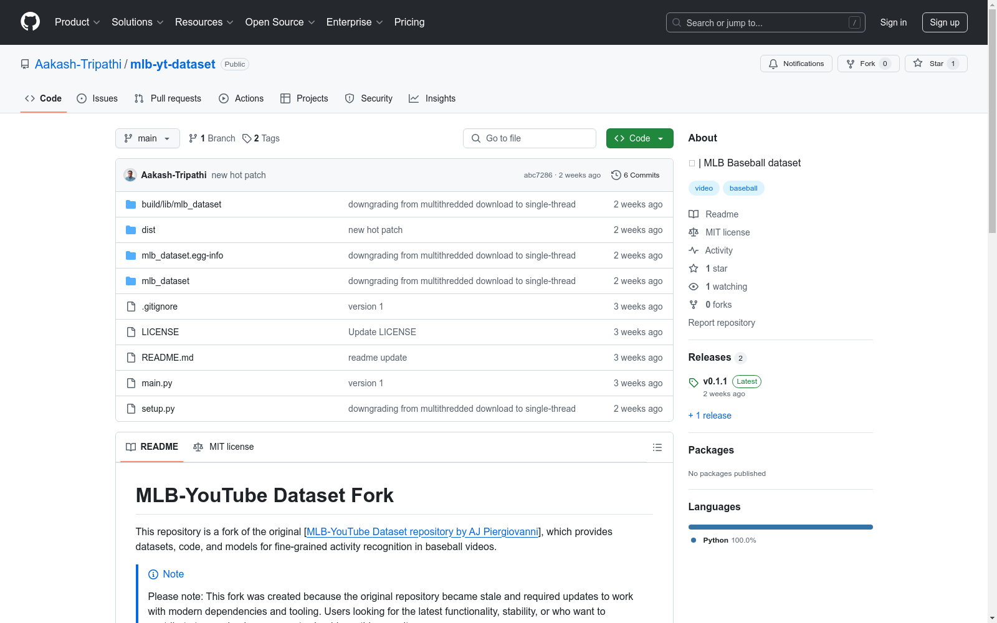Click the notifications bell icon
This screenshot has height=623, width=997.
point(773,64)
